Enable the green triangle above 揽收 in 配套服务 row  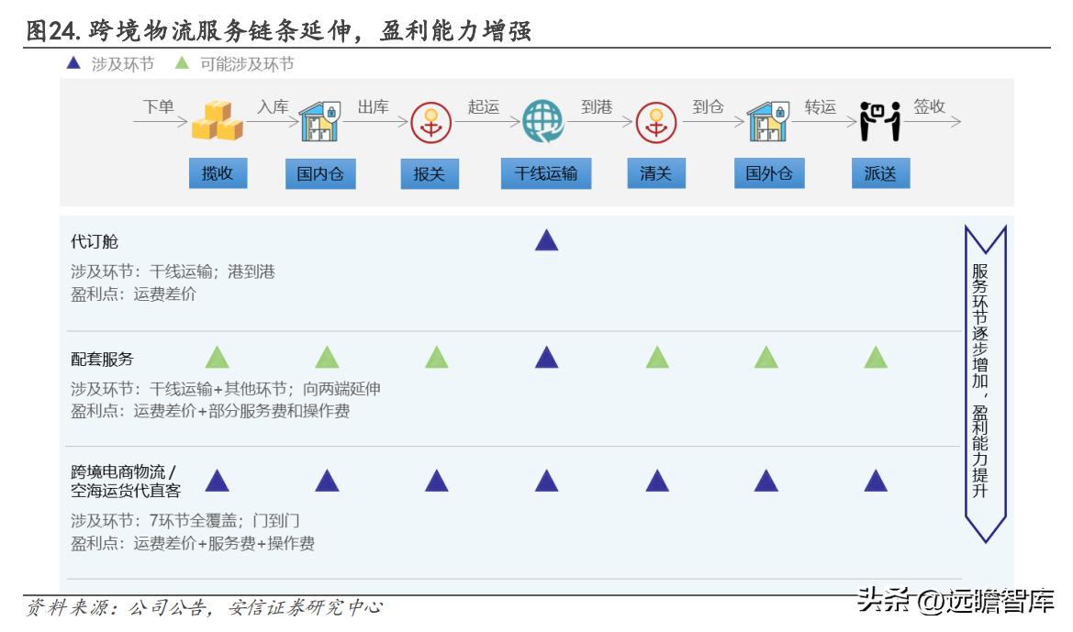click(x=215, y=360)
